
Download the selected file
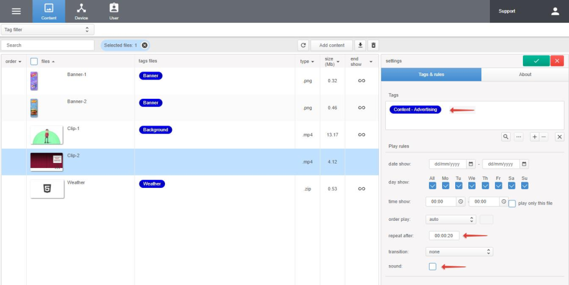(x=360, y=45)
